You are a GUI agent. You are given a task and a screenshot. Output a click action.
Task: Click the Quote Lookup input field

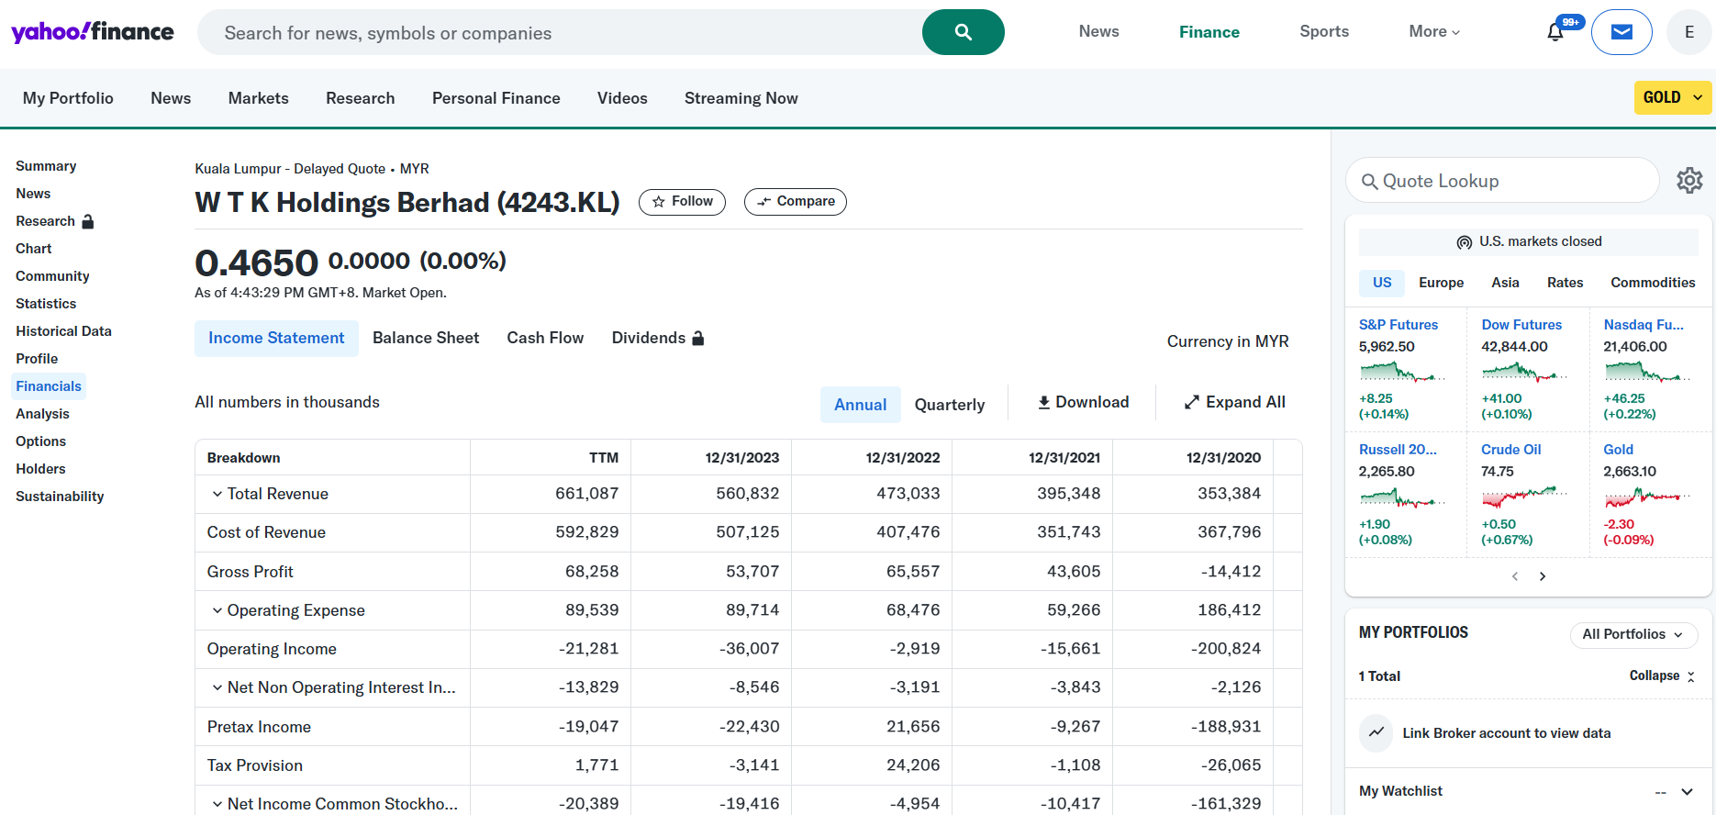[1502, 181]
